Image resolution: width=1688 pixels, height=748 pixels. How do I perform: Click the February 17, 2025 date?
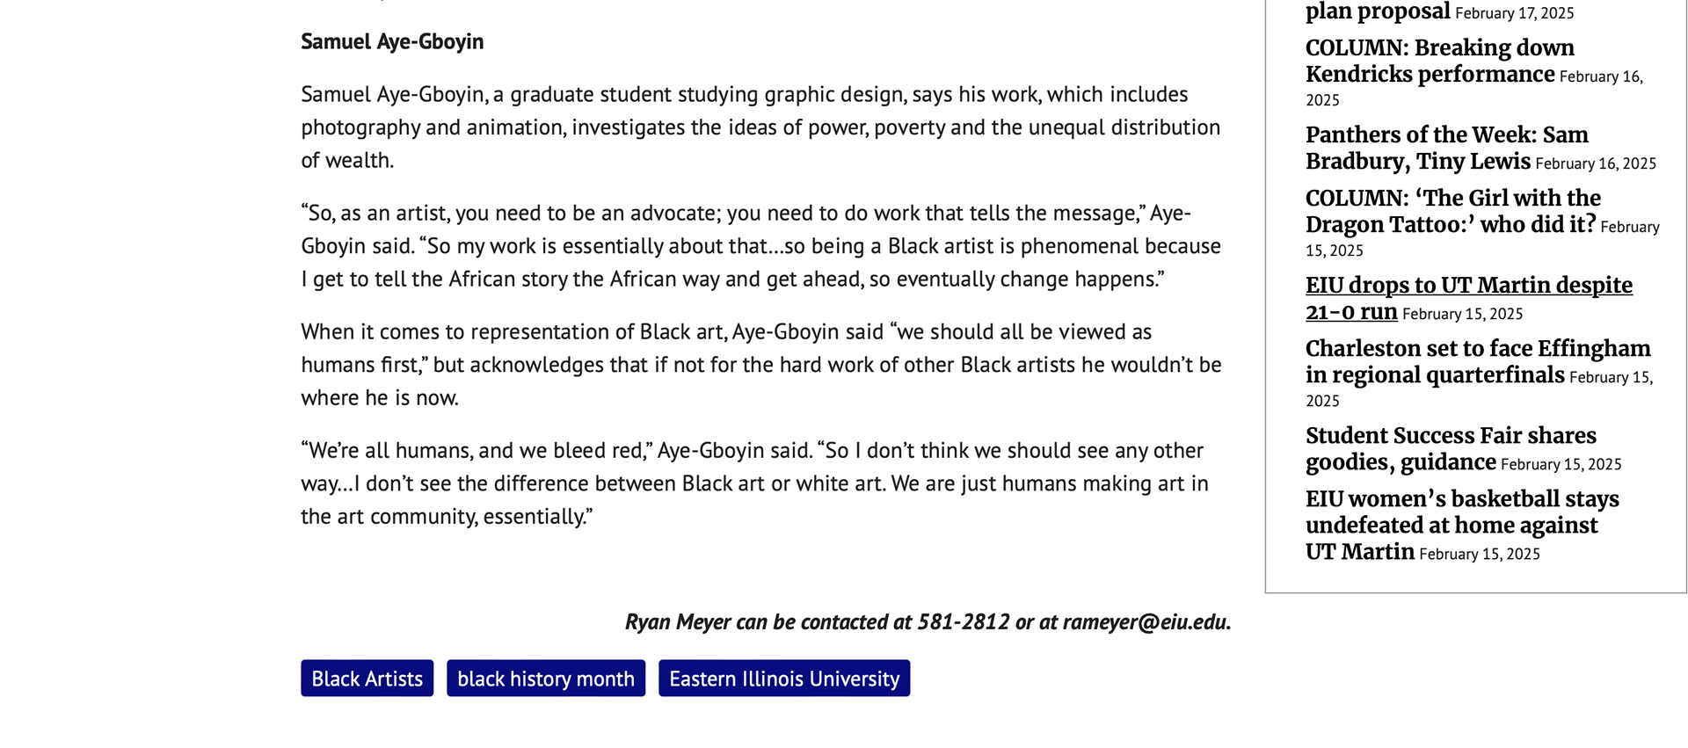tap(1514, 13)
